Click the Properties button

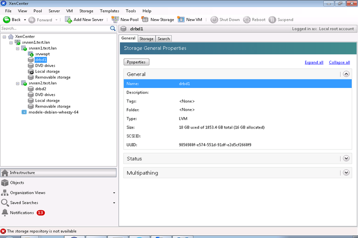[x=136, y=62]
